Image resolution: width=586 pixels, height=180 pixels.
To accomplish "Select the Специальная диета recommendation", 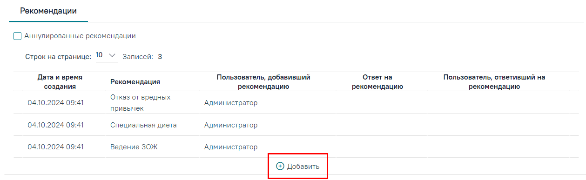I will coord(143,125).
